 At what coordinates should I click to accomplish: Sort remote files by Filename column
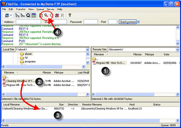[109, 54]
